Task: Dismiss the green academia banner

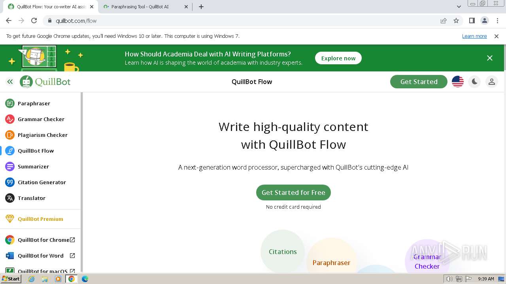Action: tap(490, 58)
